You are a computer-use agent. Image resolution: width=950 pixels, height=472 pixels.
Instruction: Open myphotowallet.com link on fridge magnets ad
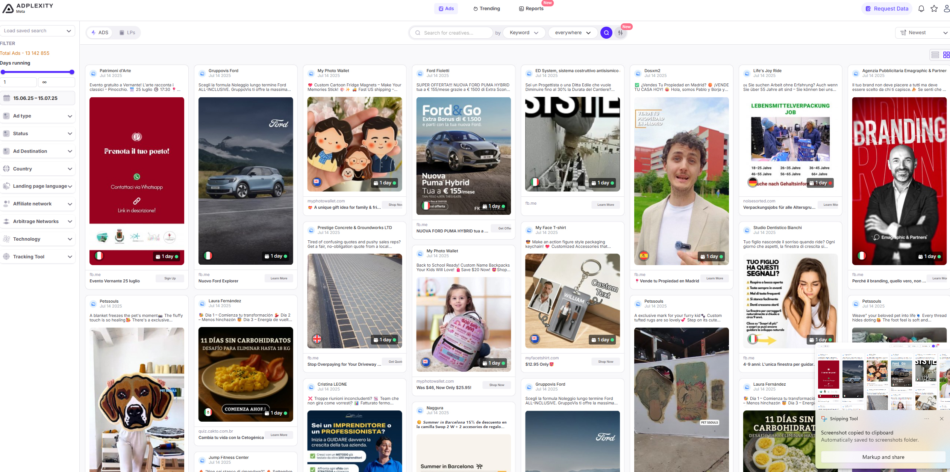tap(326, 201)
